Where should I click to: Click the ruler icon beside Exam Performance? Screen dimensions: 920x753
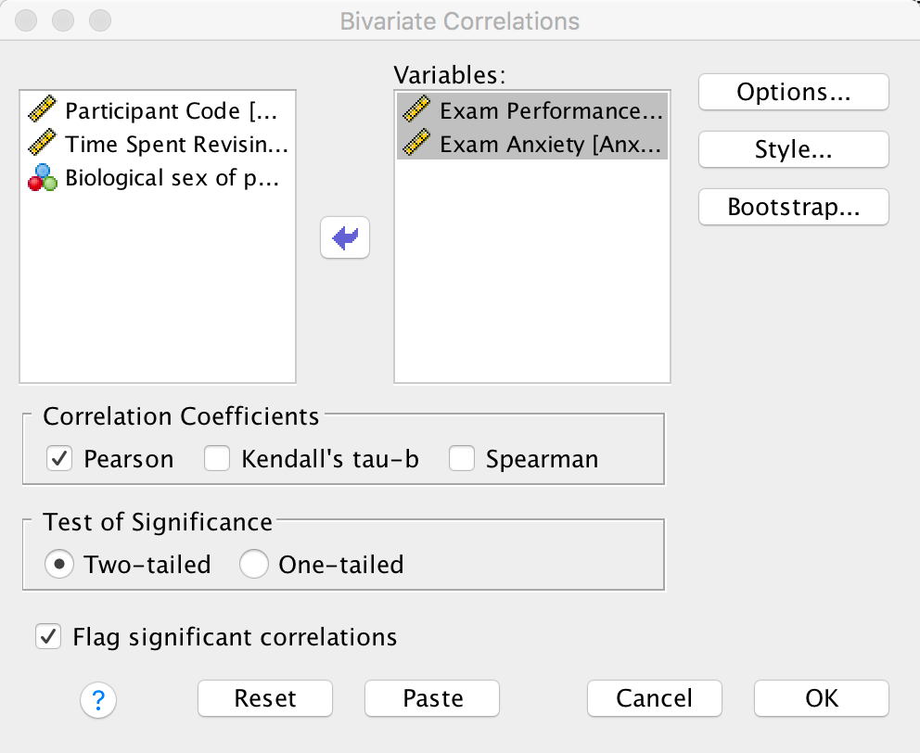click(x=417, y=111)
